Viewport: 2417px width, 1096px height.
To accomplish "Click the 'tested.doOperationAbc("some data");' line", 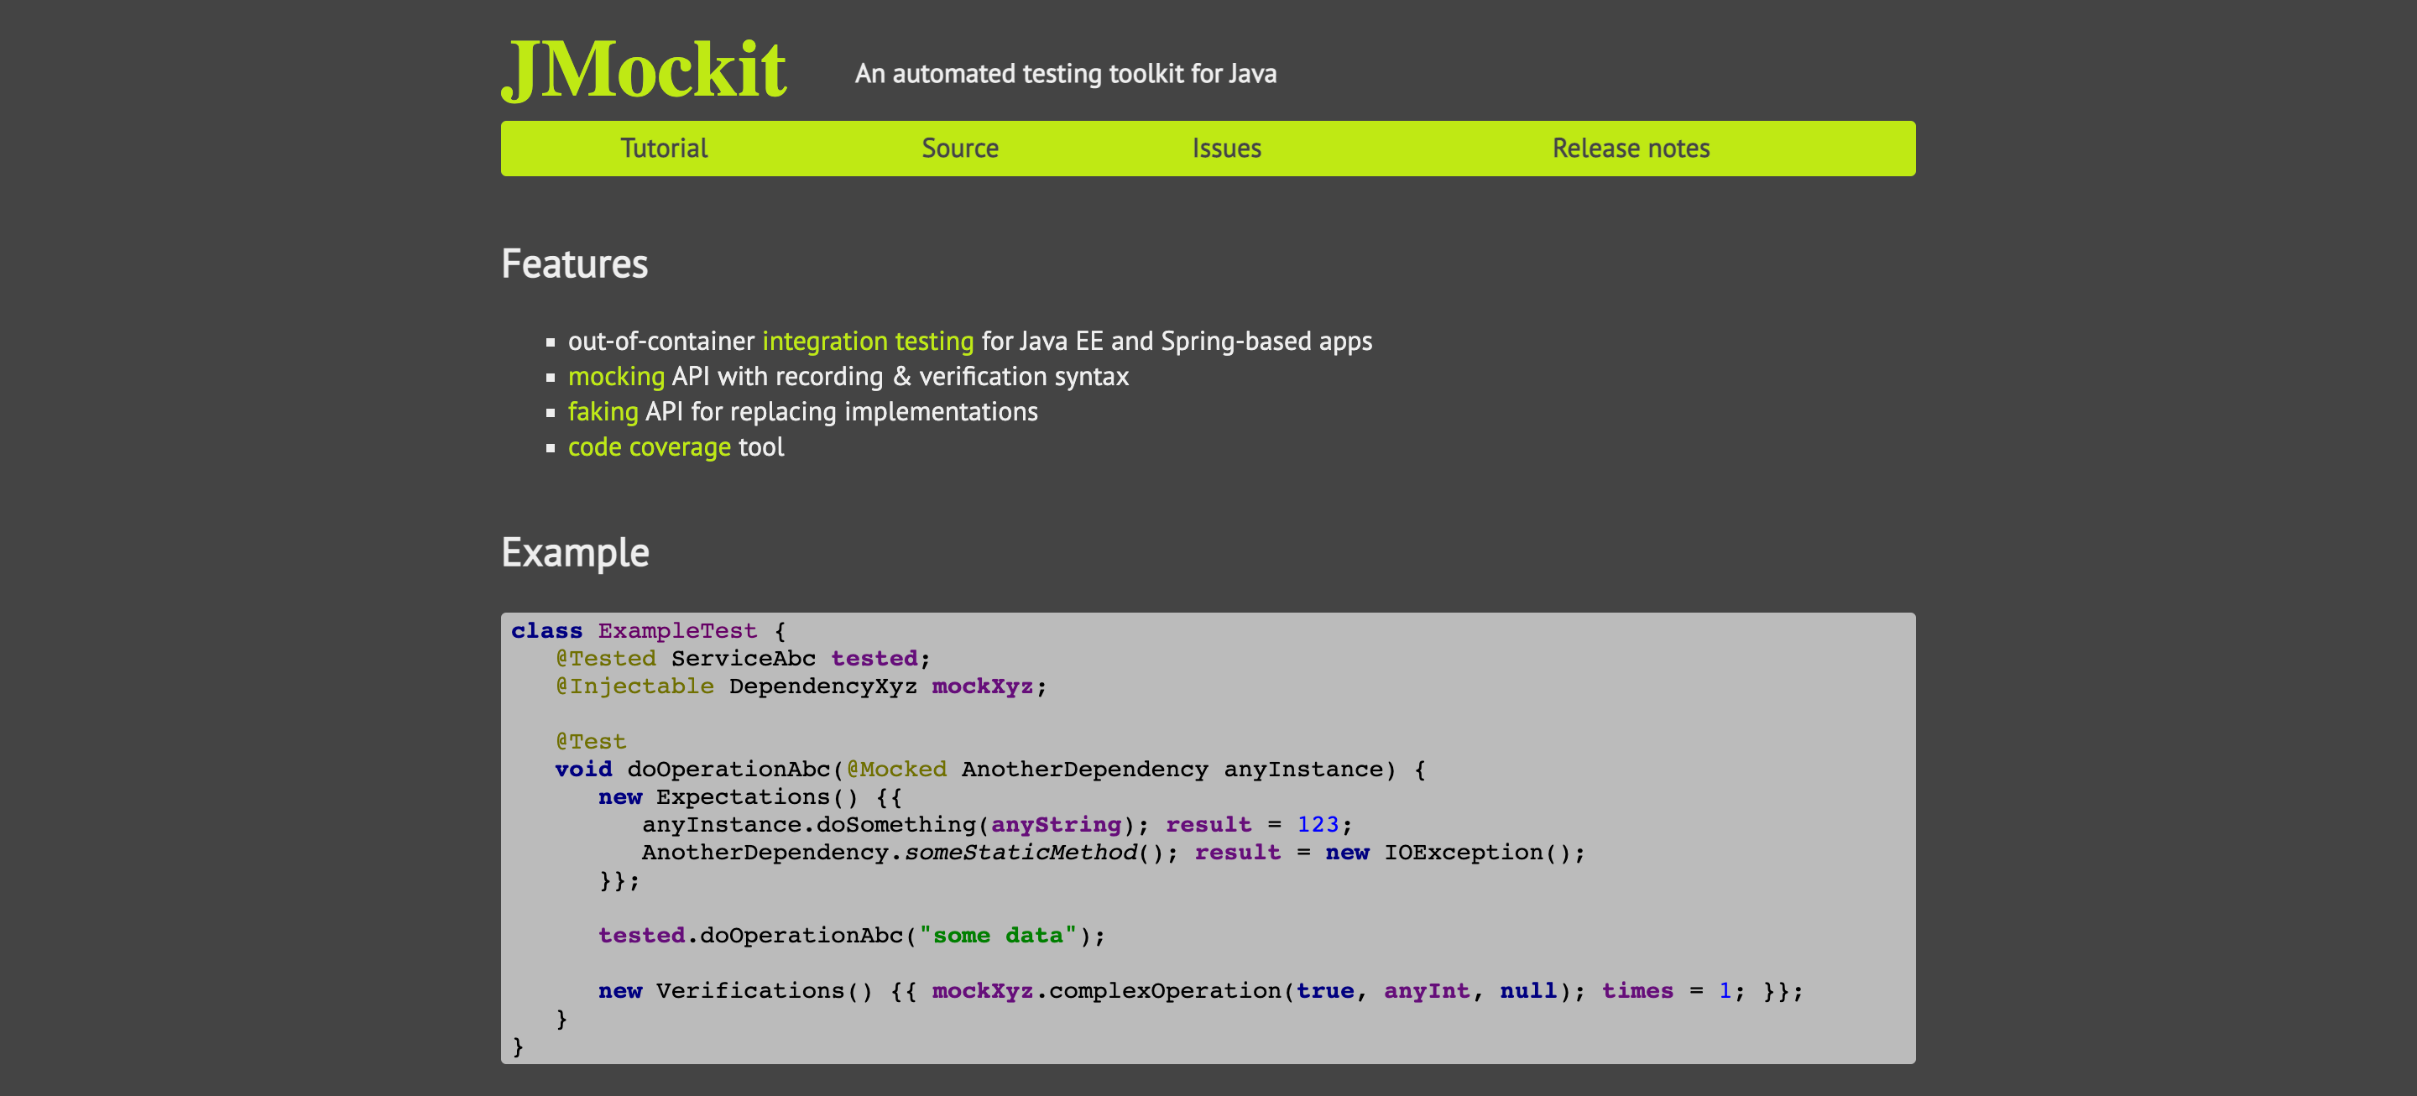I will click(x=852, y=936).
